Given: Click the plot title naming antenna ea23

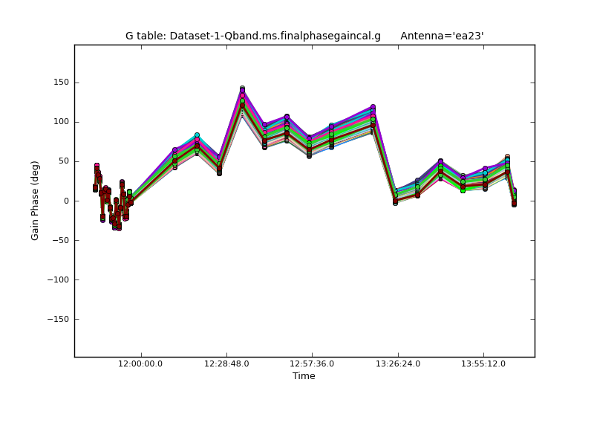Looking at the screenshot, I should (x=304, y=36).
